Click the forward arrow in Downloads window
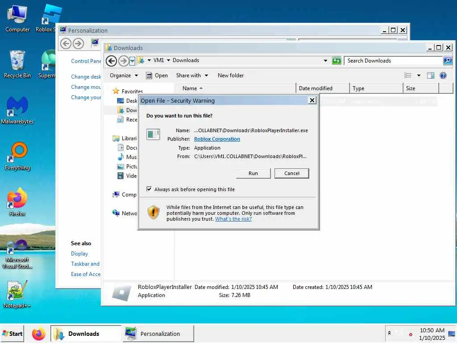This screenshot has height=343, width=457. [x=124, y=61]
